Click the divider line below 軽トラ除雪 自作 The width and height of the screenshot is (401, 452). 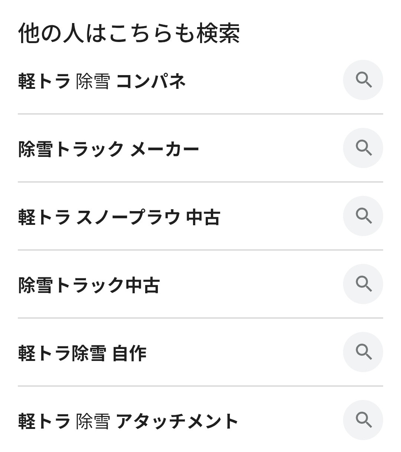200,386
